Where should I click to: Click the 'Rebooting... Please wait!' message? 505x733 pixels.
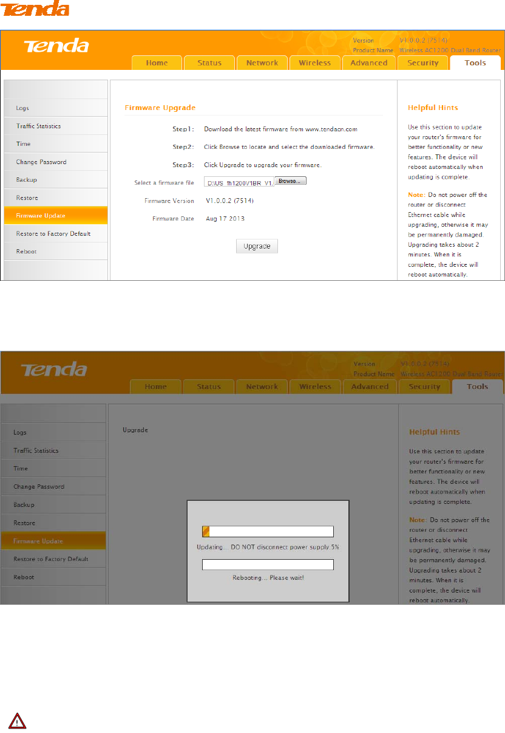tap(268, 577)
